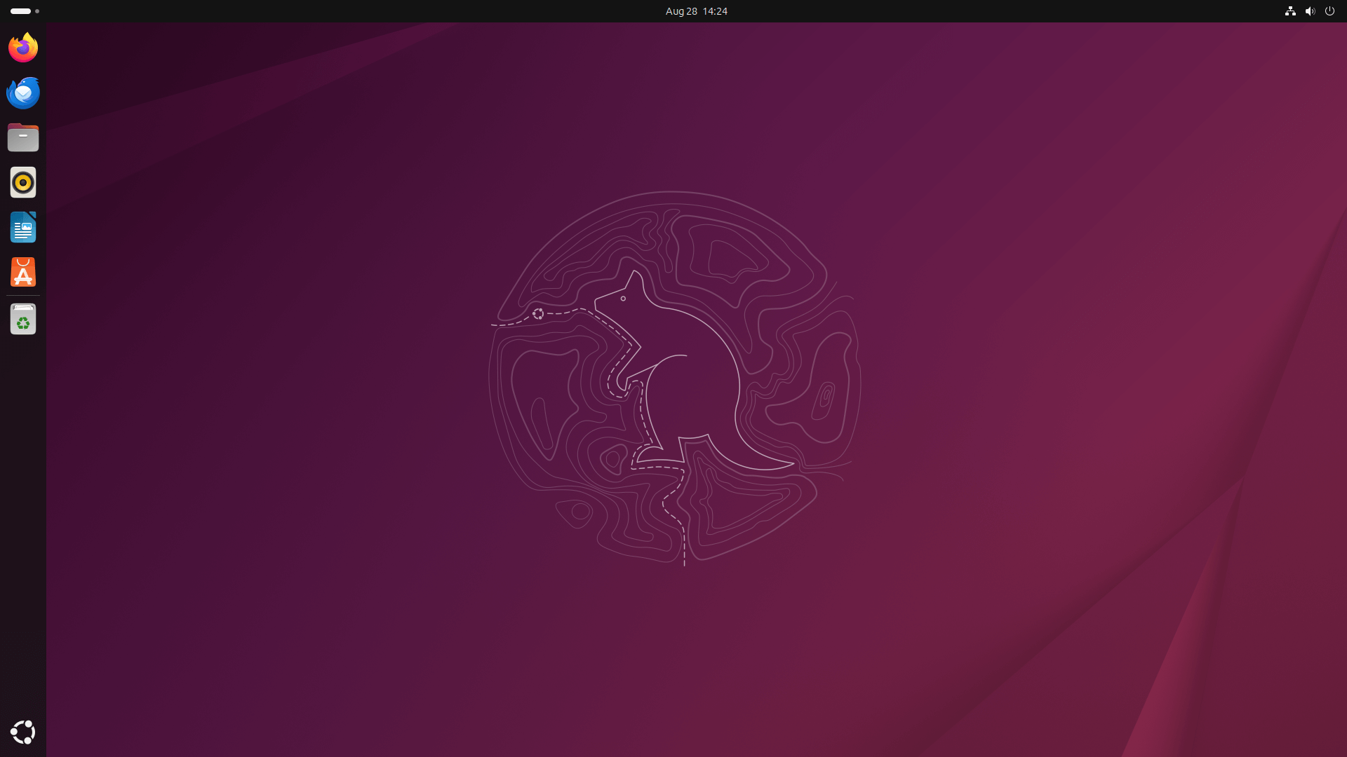Launch the Ubuntu App Center

pos(23,272)
